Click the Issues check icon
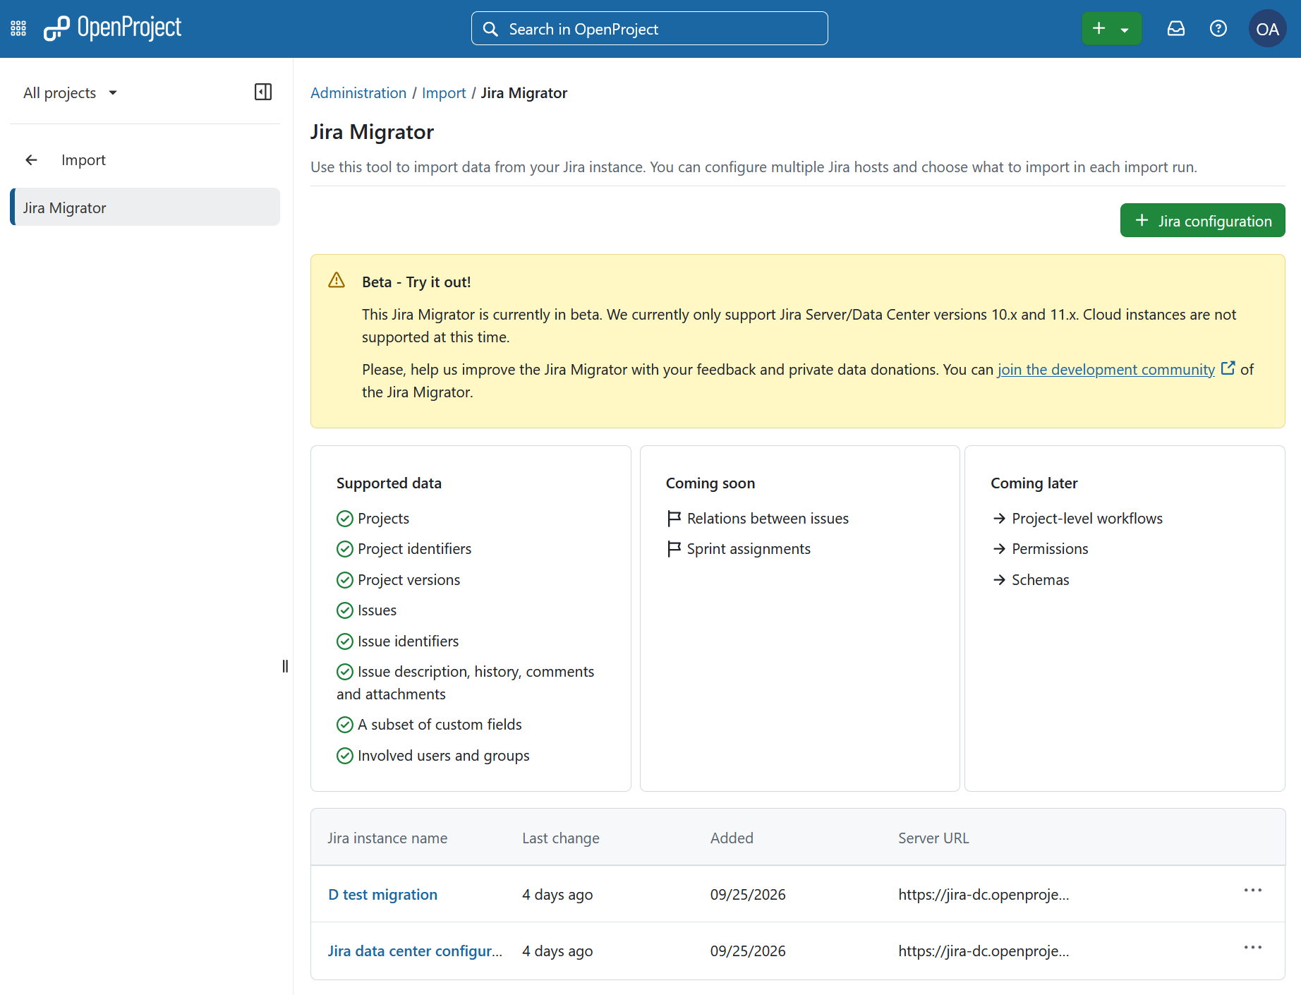The width and height of the screenshot is (1301, 995). pos(345,610)
